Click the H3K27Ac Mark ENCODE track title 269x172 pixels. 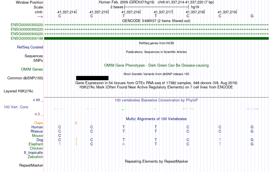click(x=156, y=87)
